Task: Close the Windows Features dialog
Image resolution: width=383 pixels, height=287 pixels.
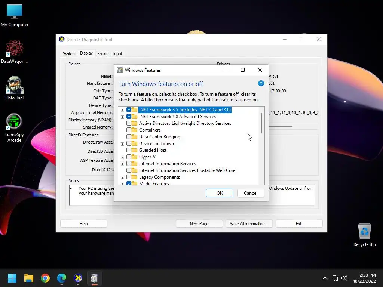Action: pyautogui.click(x=260, y=70)
